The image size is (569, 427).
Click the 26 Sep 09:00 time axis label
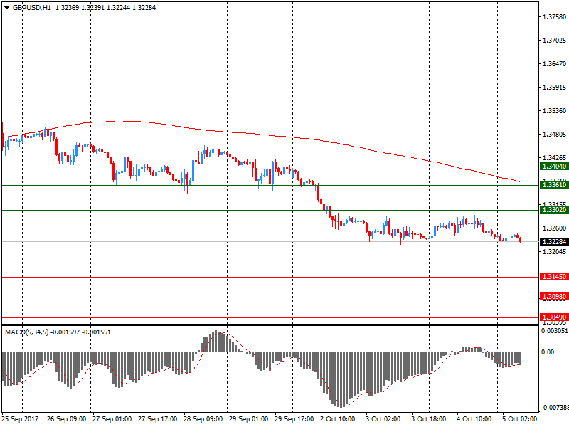tap(66, 419)
